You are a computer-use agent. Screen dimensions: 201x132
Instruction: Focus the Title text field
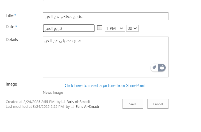coord(105,16)
